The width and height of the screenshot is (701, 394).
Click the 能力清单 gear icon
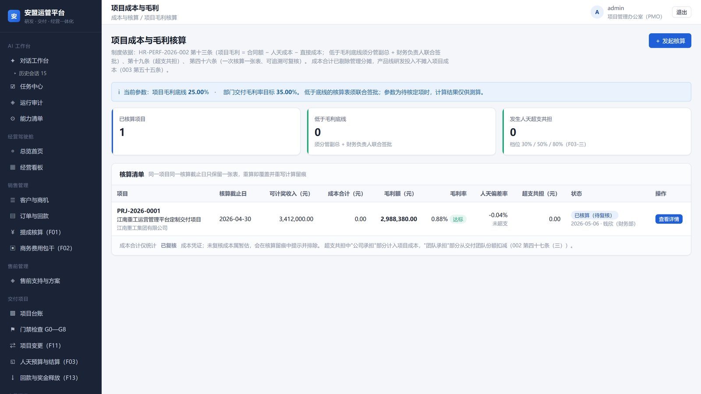pos(13,119)
